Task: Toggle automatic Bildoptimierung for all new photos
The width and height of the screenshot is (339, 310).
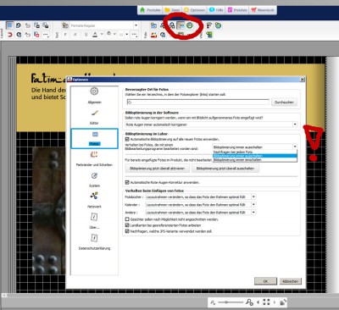Action: coord(127,139)
